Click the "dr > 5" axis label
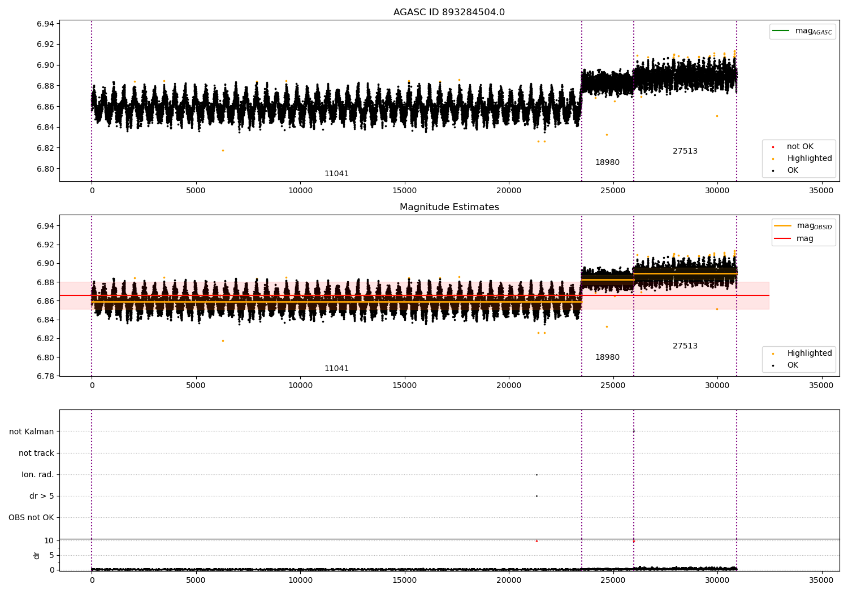The image size is (848, 593). (42, 496)
